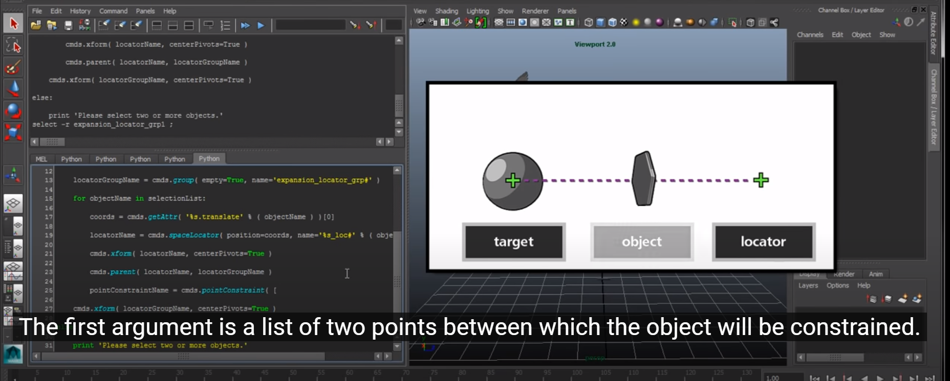Toggle the viewport grid icon
This screenshot has width=950, height=381.
click(x=499, y=22)
